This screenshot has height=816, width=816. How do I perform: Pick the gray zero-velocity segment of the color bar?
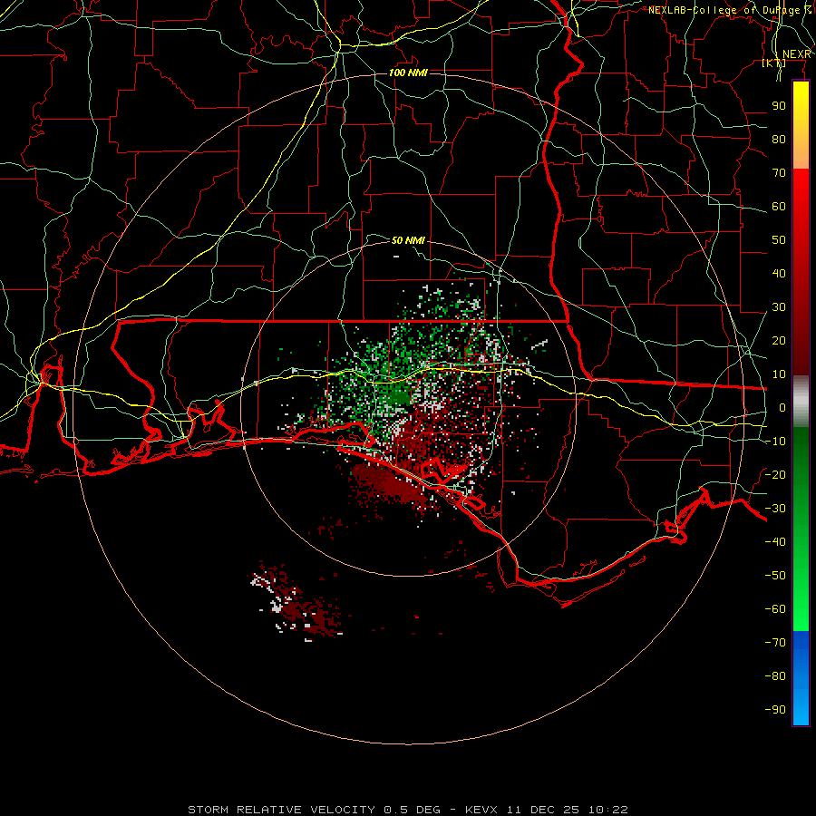tap(801, 401)
